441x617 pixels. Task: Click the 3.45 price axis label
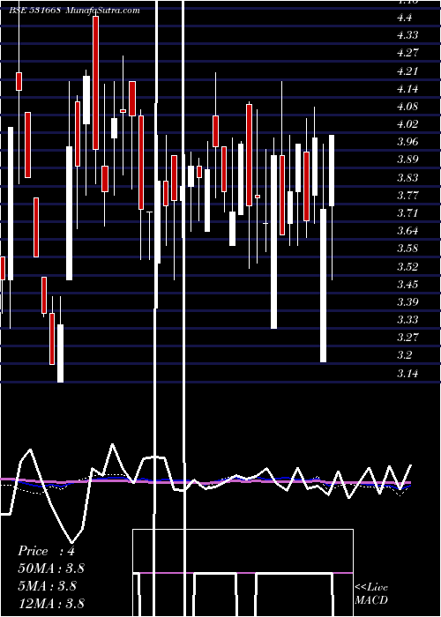[407, 284]
